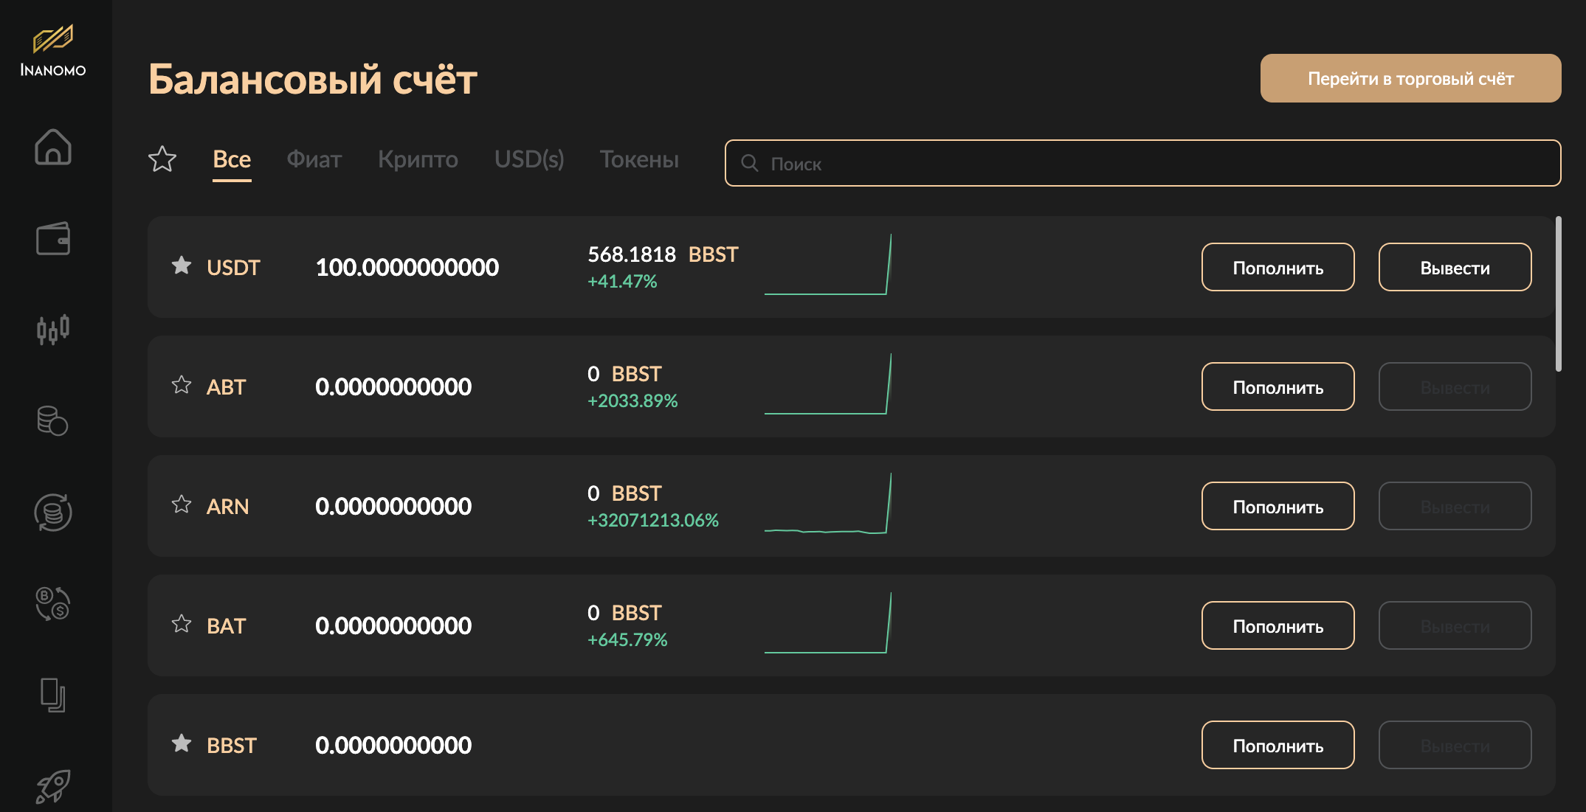Switch to the Фиат tab

click(314, 159)
